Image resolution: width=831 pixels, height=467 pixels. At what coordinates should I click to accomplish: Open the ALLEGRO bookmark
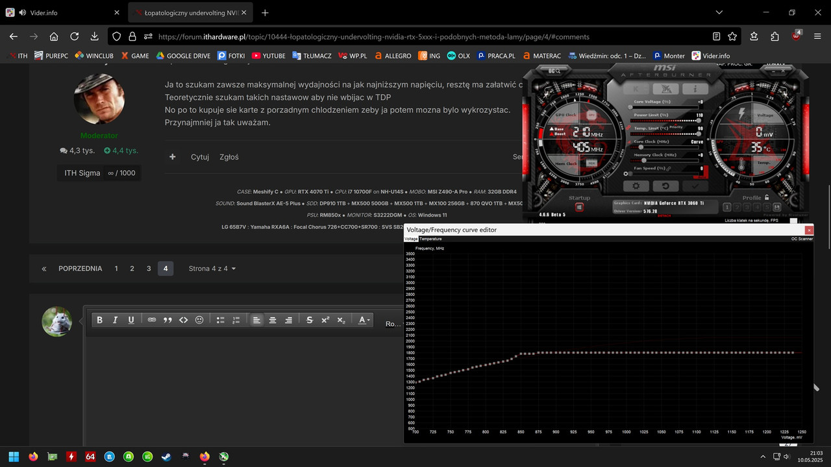tap(392, 56)
